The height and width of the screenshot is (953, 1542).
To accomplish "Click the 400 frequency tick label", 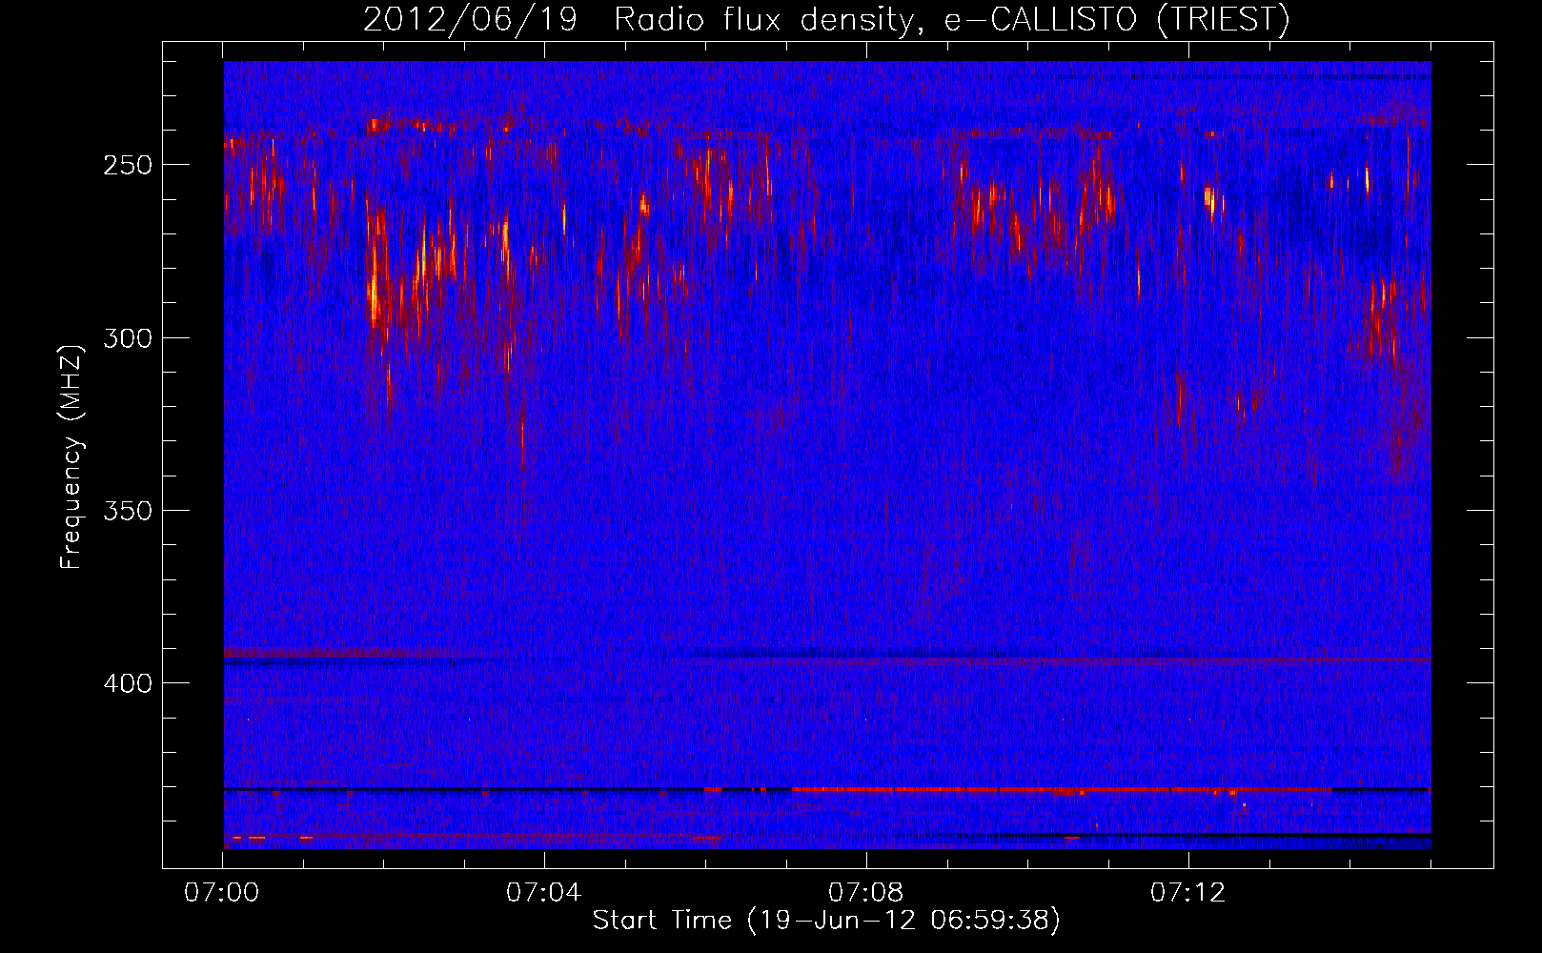I will pos(128,683).
